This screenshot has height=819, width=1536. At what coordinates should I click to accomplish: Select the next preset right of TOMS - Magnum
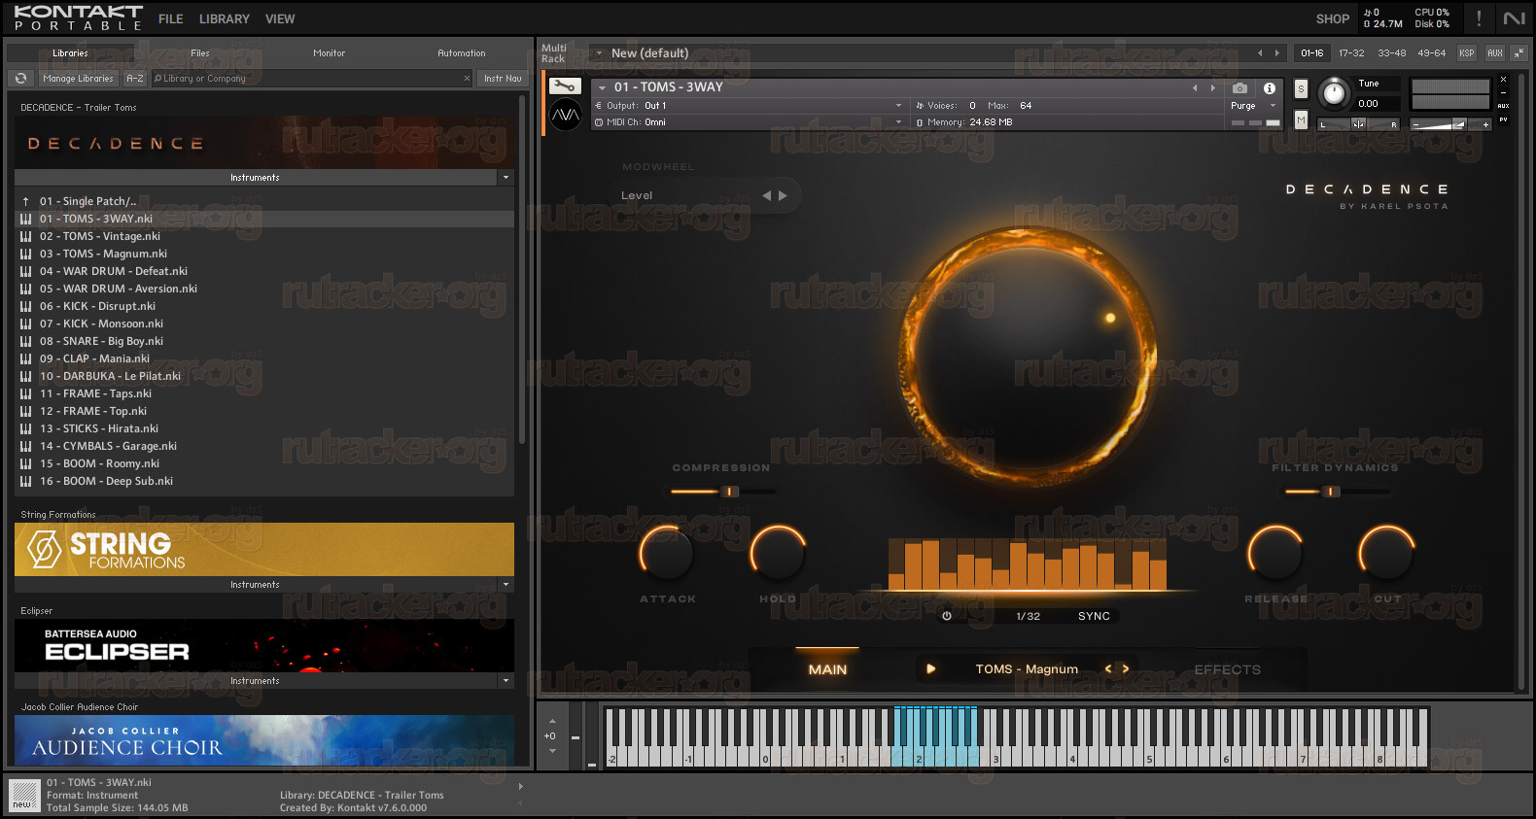tap(1126, 668)
